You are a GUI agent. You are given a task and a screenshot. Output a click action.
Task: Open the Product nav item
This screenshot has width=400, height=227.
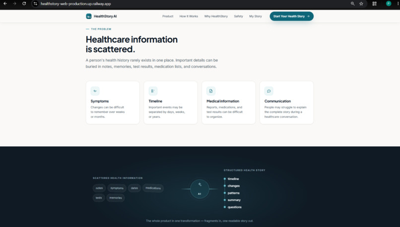[168, 16]
